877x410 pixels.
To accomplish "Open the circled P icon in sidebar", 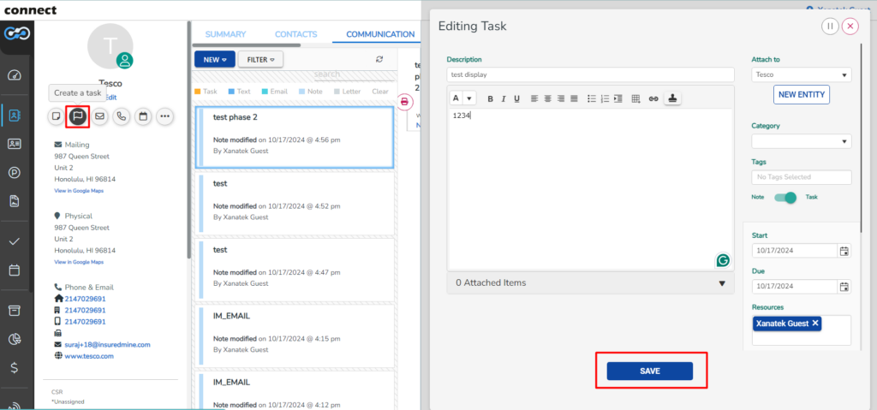I will click(15, 173).
